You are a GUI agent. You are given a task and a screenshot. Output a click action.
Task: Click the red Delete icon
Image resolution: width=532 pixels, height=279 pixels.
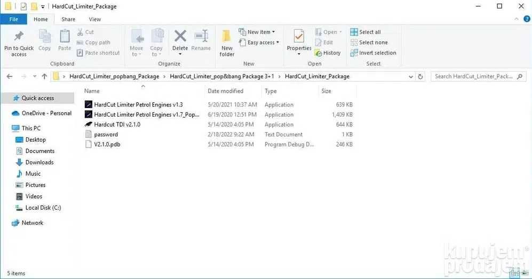[x=180, y=36]
